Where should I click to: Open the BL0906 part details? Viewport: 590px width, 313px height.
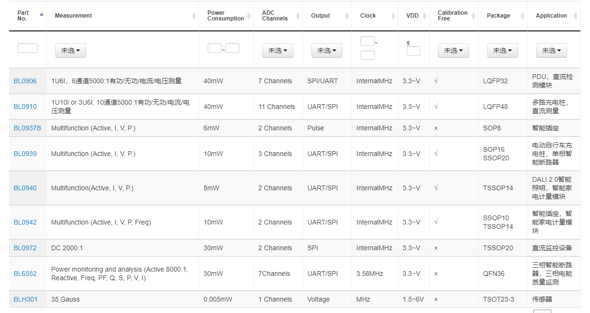(x=25, y=80)
